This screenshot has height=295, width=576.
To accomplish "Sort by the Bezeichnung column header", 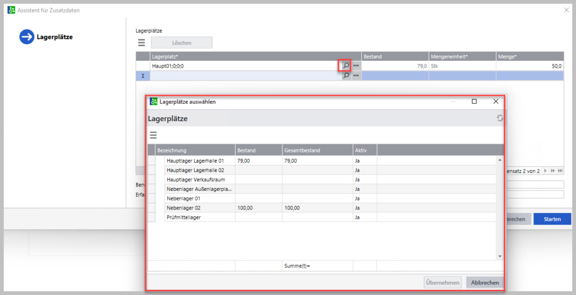I will (195, 150).
